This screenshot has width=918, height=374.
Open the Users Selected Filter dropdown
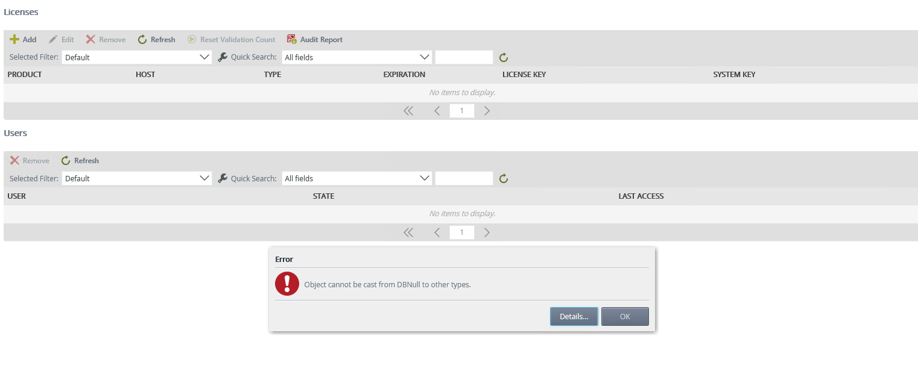[137, 178]
